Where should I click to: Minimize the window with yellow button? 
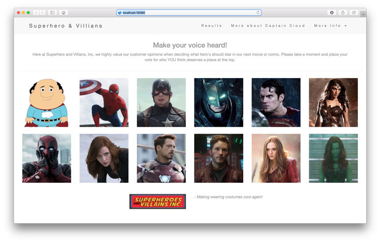tap(24, 13)
